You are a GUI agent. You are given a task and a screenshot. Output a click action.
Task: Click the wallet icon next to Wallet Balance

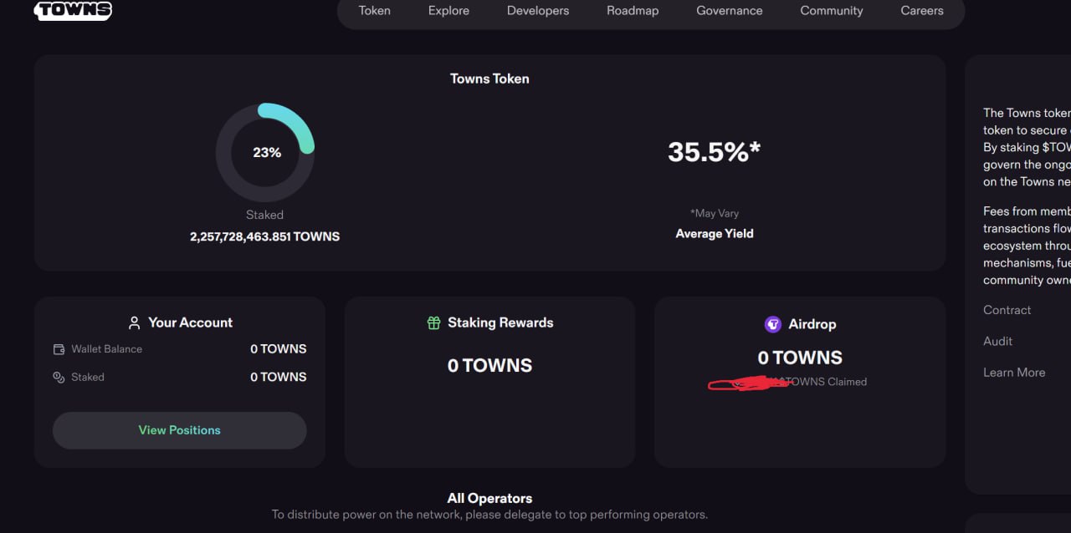click(59, 349)
